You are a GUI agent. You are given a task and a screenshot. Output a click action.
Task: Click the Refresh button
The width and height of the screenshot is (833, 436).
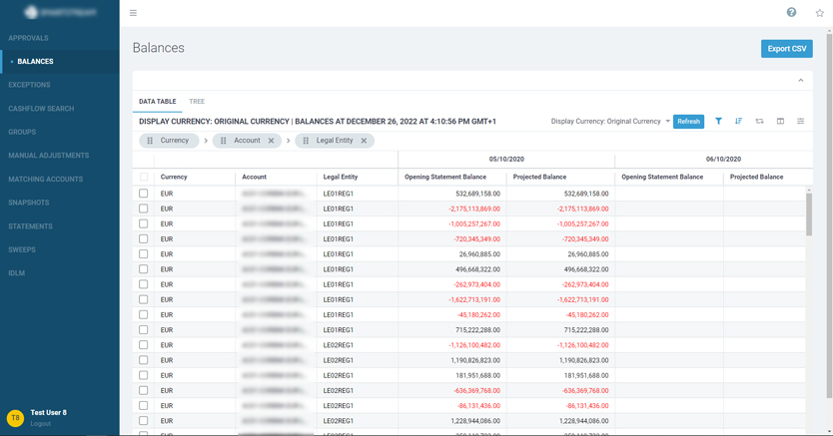point(688,122)
